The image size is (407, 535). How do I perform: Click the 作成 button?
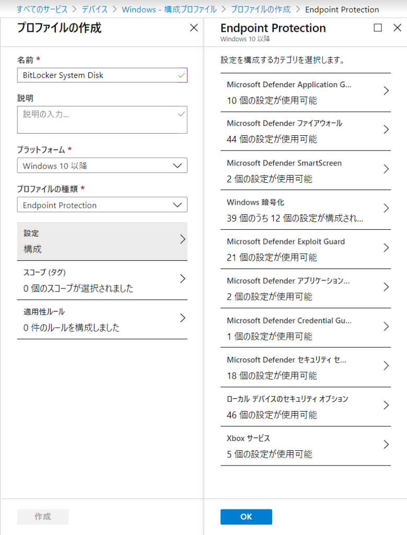[43, 517]
